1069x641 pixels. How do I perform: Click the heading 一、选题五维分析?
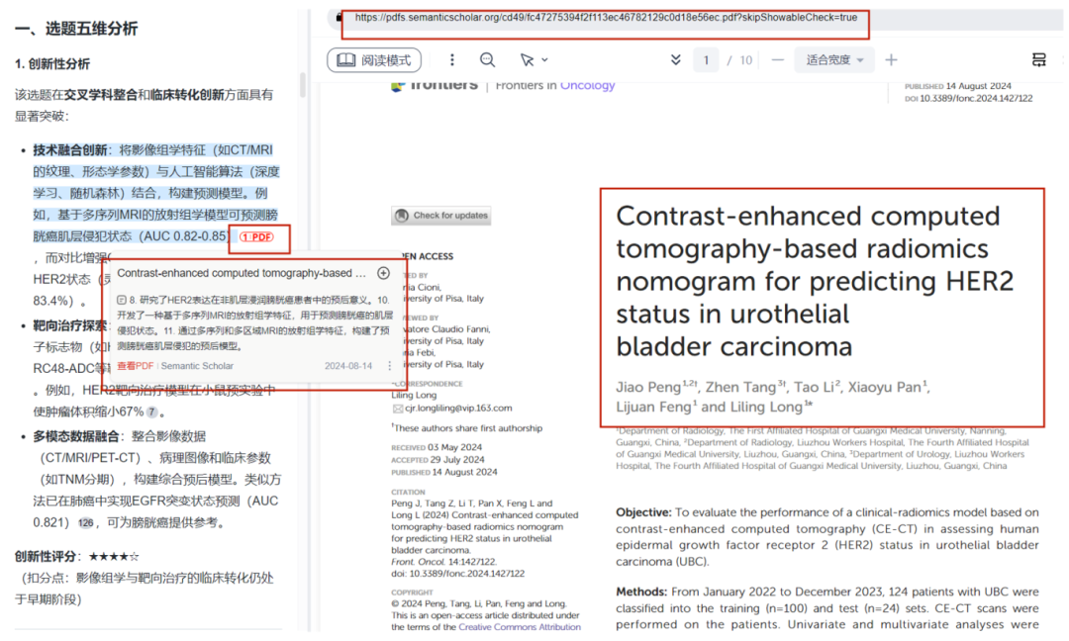point(76,29)
